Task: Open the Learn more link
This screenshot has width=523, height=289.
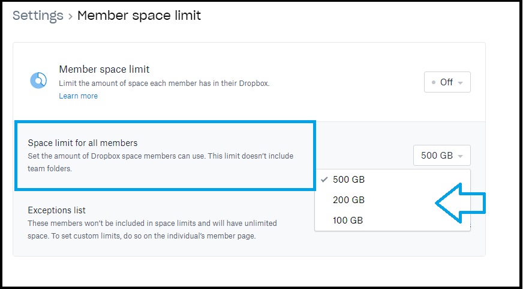Action: (x=79, y=96)
